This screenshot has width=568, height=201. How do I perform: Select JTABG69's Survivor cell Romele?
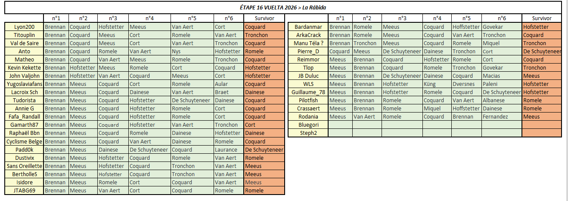coord(264,191)
